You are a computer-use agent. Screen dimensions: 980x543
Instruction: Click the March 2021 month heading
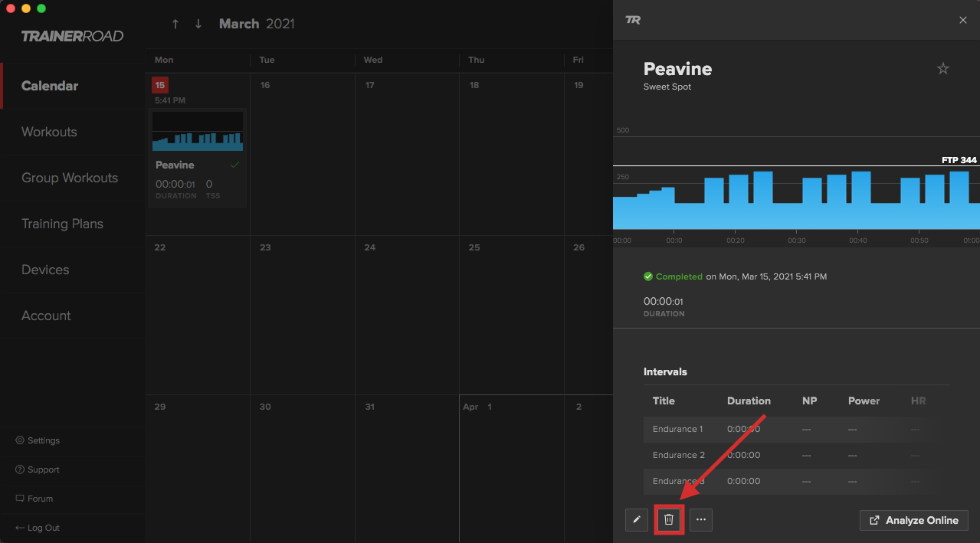(257, 24)
